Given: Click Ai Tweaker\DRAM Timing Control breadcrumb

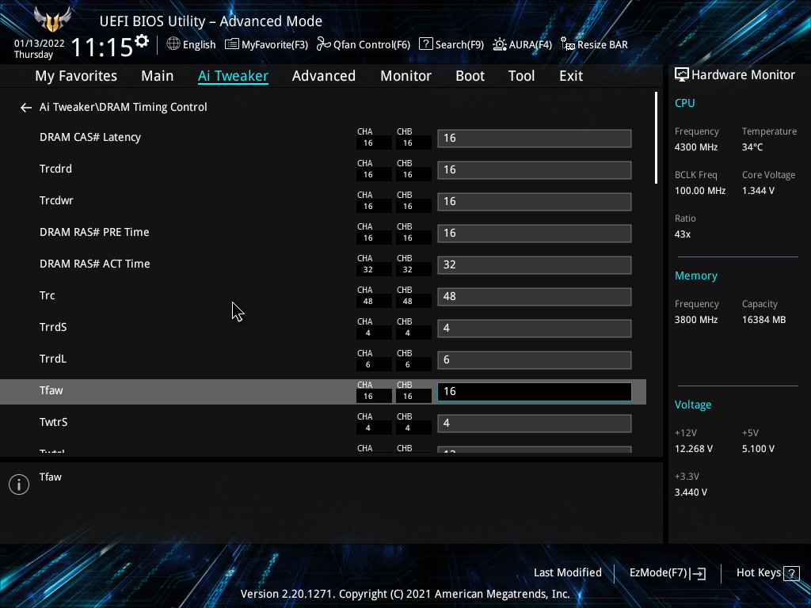Looking at the screenshot, I should [123, 107].
